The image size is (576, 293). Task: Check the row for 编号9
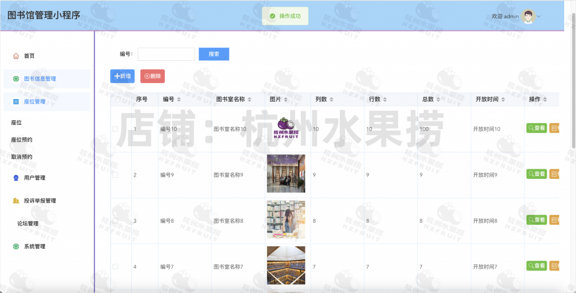coord(115,175)
